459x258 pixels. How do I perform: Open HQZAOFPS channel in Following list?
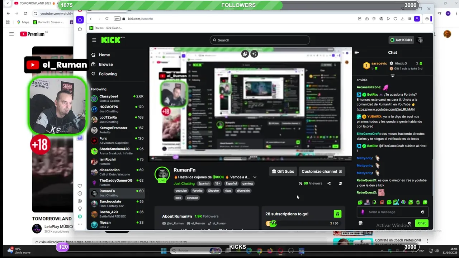pos(117,109)
